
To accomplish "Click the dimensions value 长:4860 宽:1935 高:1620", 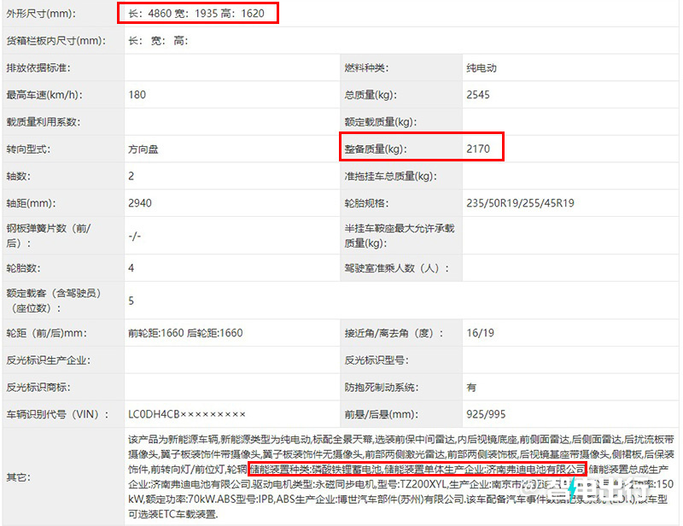I will pyautogui.click(x=196, y=14).
